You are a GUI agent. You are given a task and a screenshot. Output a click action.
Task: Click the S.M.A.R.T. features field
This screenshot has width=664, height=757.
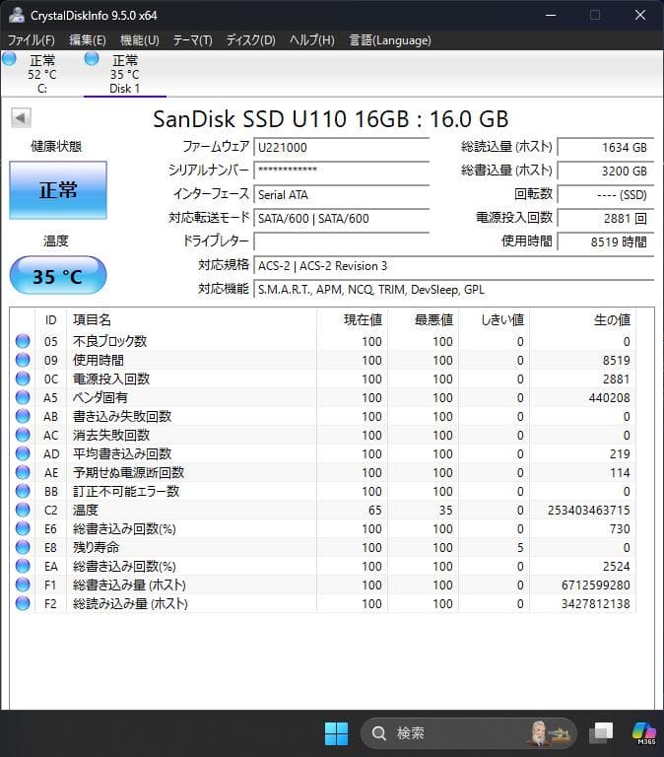[453, 289]
